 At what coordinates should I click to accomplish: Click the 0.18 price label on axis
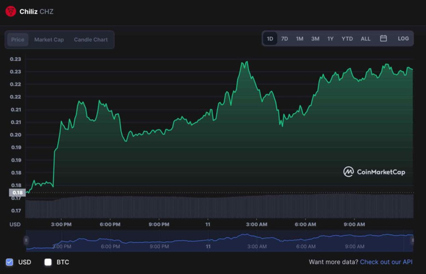tap(17, 193)
